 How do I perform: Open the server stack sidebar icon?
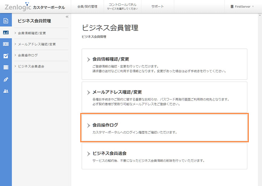coord(6,67)
